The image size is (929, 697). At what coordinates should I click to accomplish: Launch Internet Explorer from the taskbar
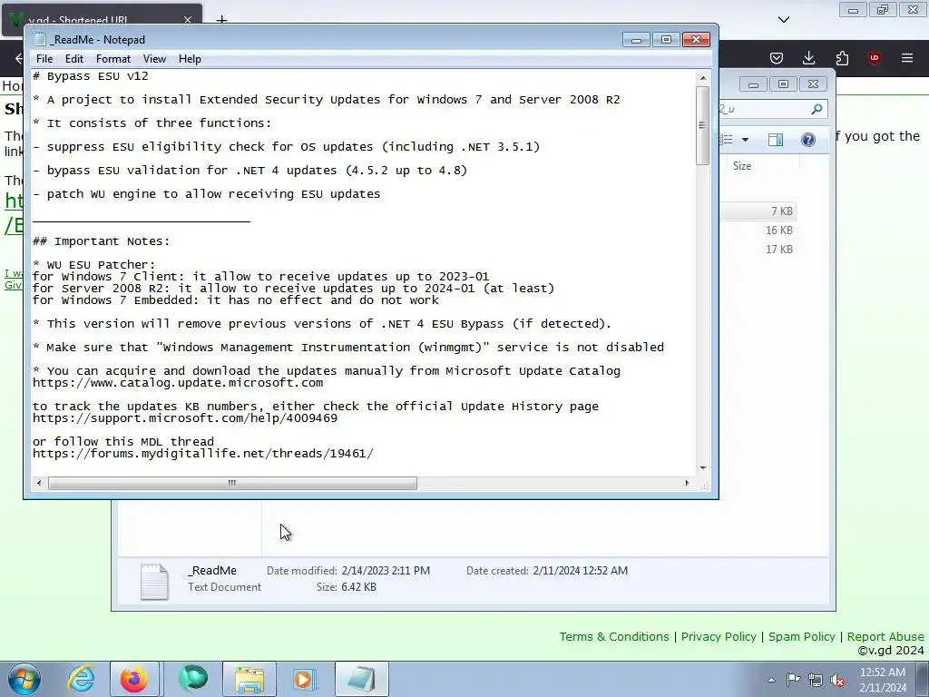click(x=81, y=679)
